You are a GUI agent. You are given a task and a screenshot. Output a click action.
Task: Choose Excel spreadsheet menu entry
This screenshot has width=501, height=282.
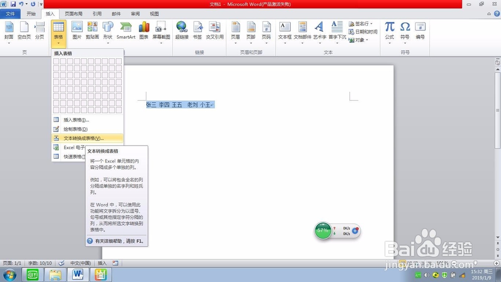pos(69,148)
